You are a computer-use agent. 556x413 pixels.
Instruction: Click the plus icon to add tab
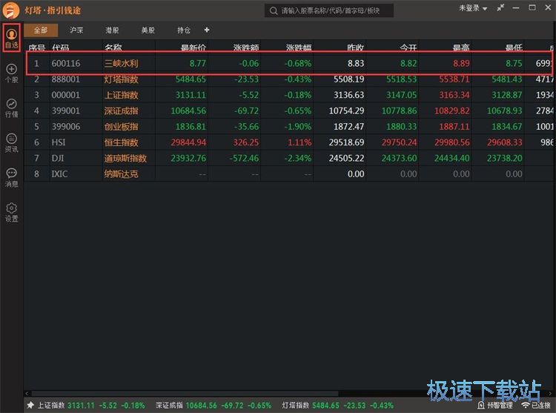coord(207,30)
